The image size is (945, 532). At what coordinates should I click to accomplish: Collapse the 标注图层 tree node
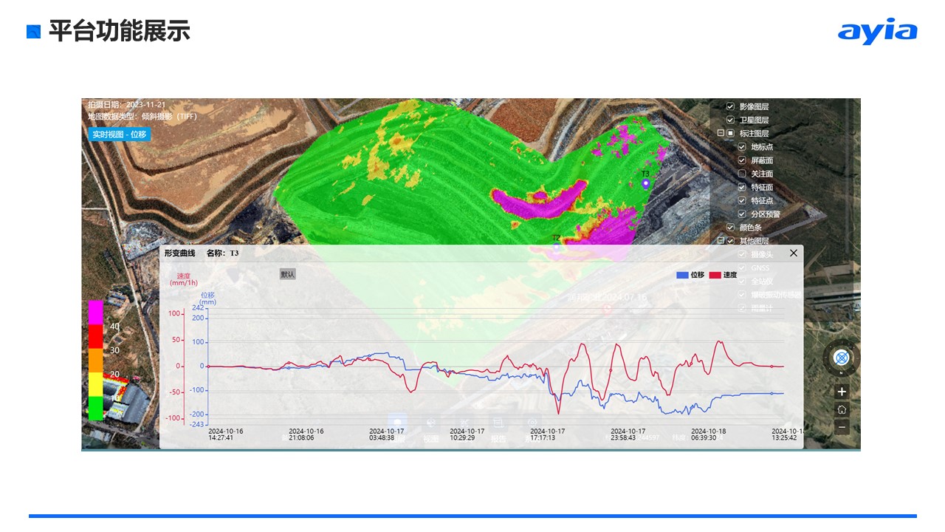[720, 134]
